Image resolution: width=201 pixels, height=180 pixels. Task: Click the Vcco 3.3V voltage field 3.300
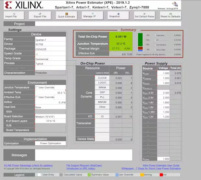pyautogui.click(x=163, y=92)
